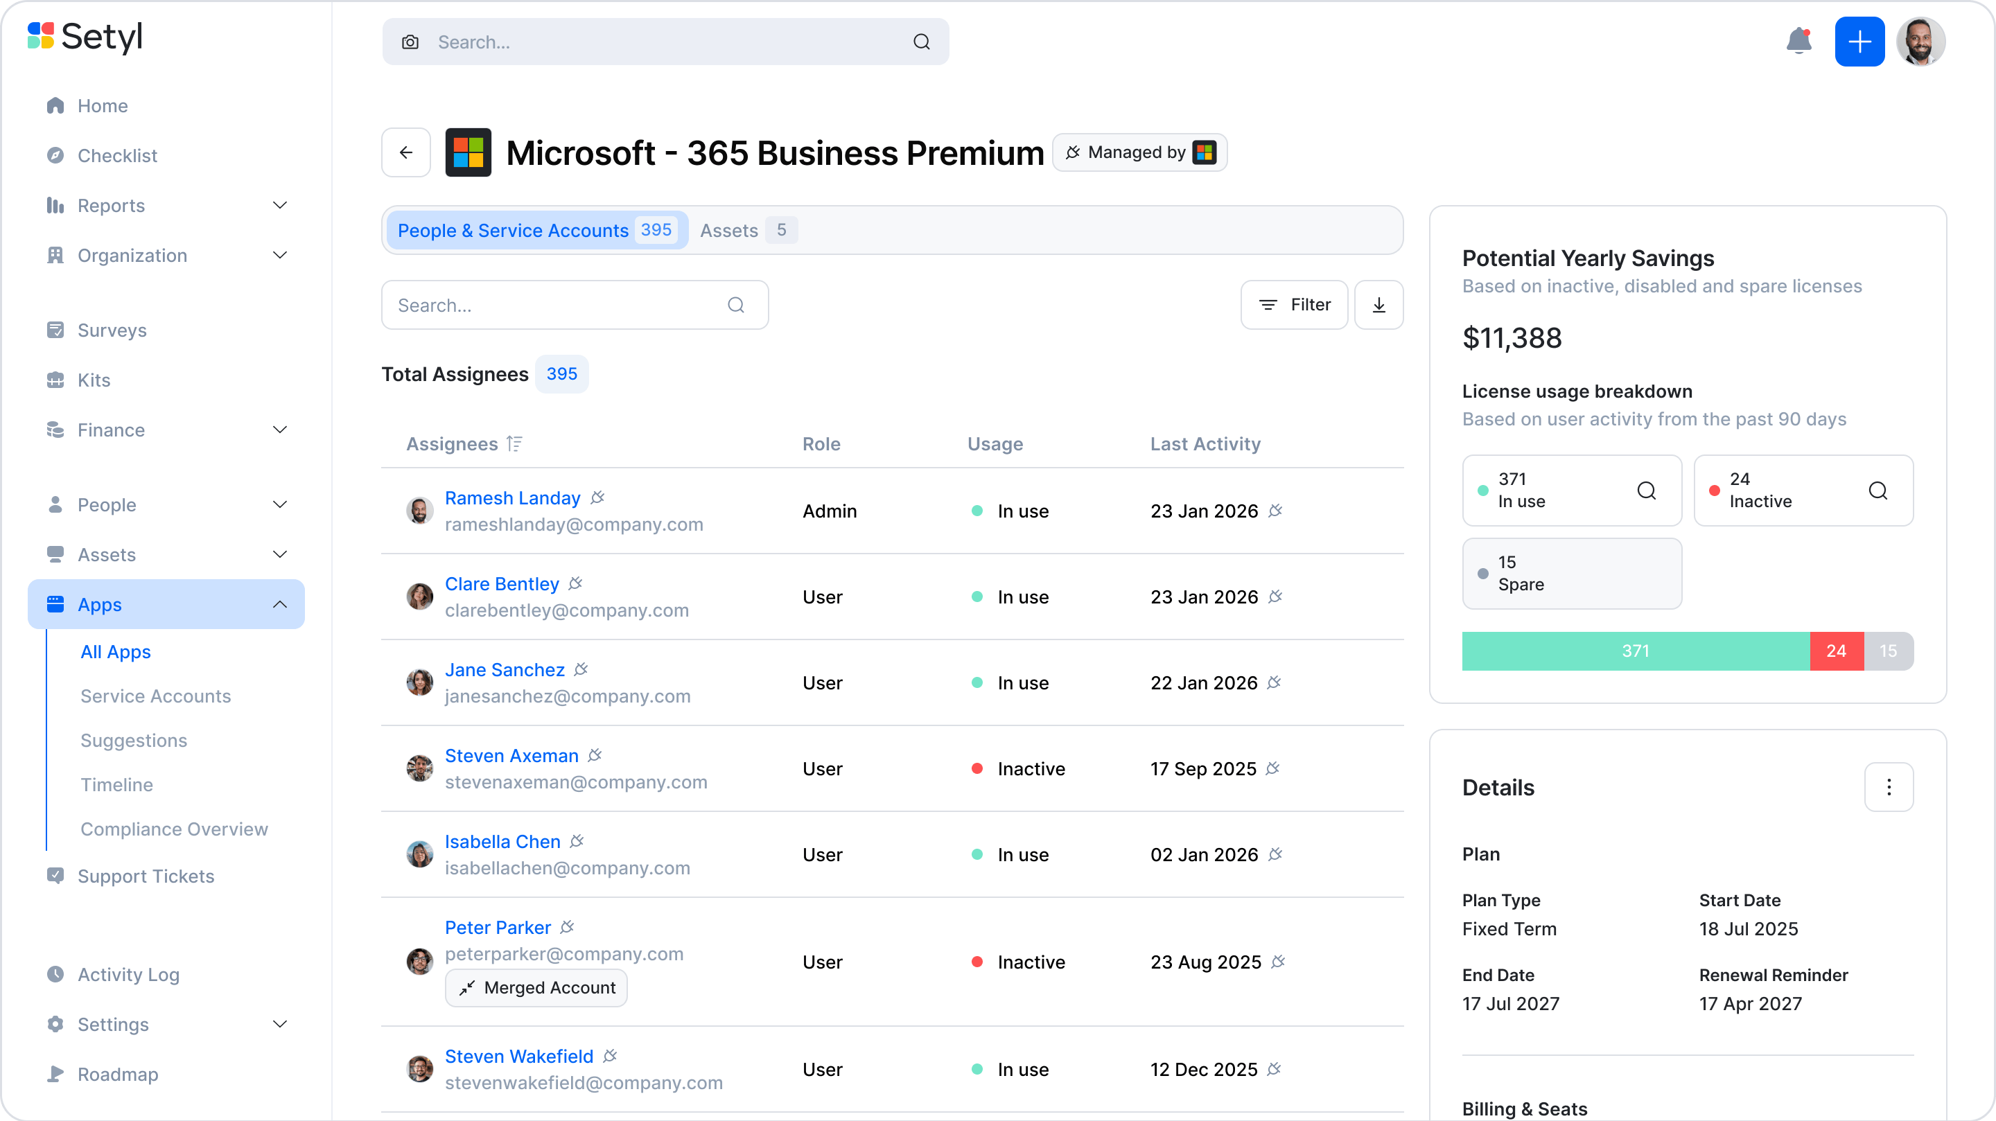Click the magnifier on the In use card
This screenshot has width=1996, height=1121.
tap(1646, 491)
